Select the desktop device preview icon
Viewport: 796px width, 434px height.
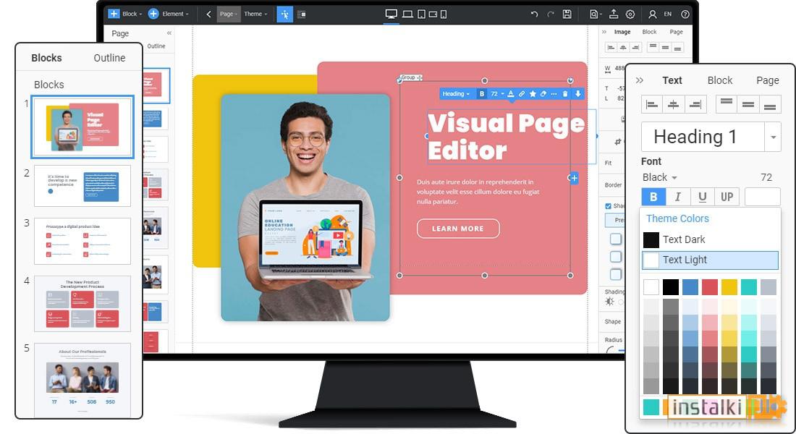pyautogui.click(x=391, y=14)
